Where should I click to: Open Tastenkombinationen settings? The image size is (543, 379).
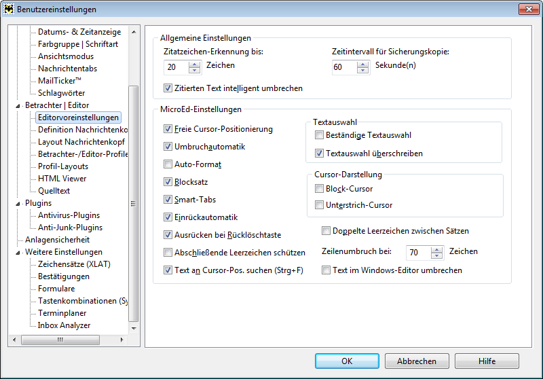point(82,301)
